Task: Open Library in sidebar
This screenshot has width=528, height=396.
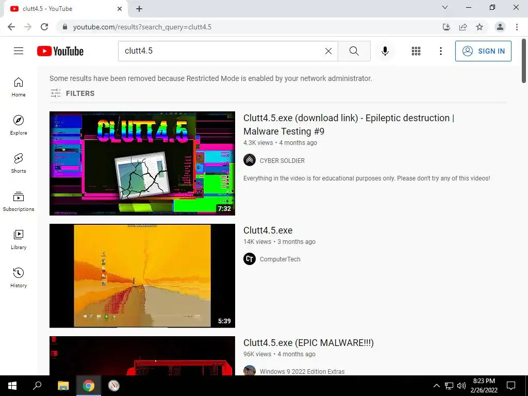Action: point(19,239)
